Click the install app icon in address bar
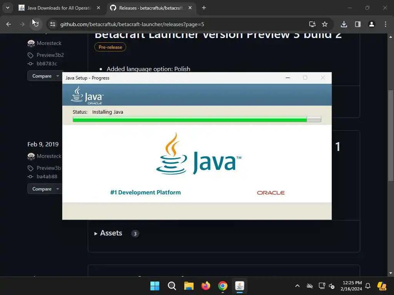The height and width of the screenshot is (295, 394). 312,24
